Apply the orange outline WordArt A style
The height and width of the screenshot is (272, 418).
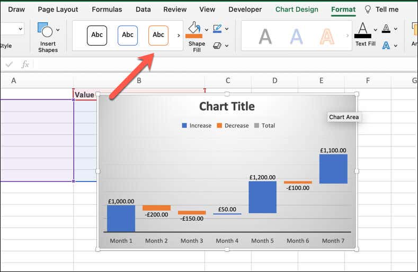327,37
